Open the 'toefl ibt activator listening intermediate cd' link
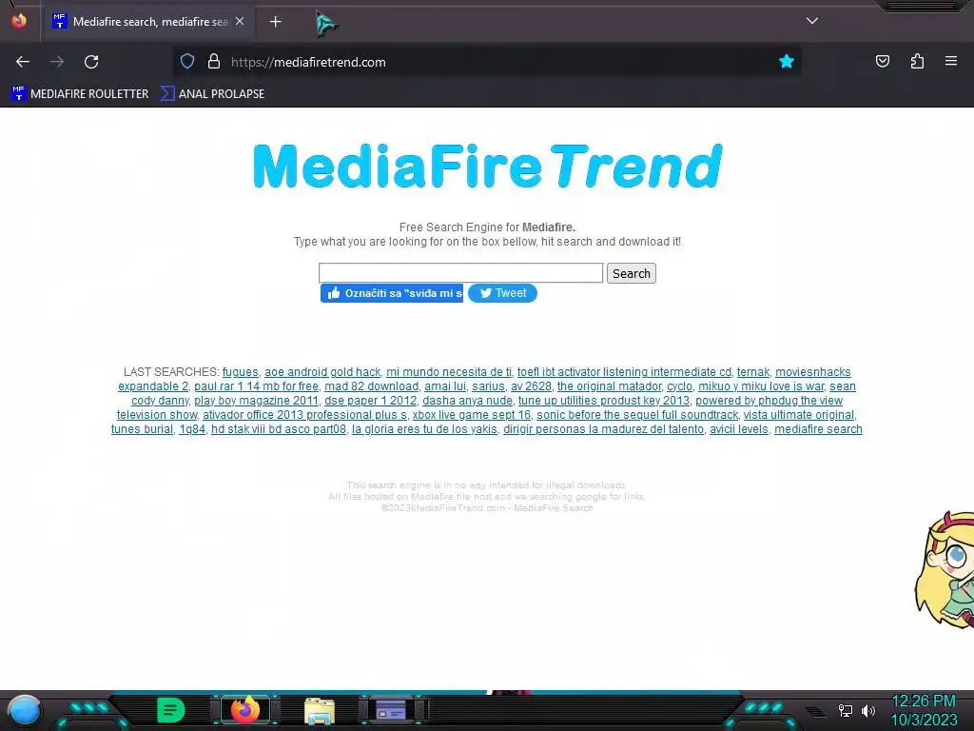 pyautogui.click(x=624, y=372)
